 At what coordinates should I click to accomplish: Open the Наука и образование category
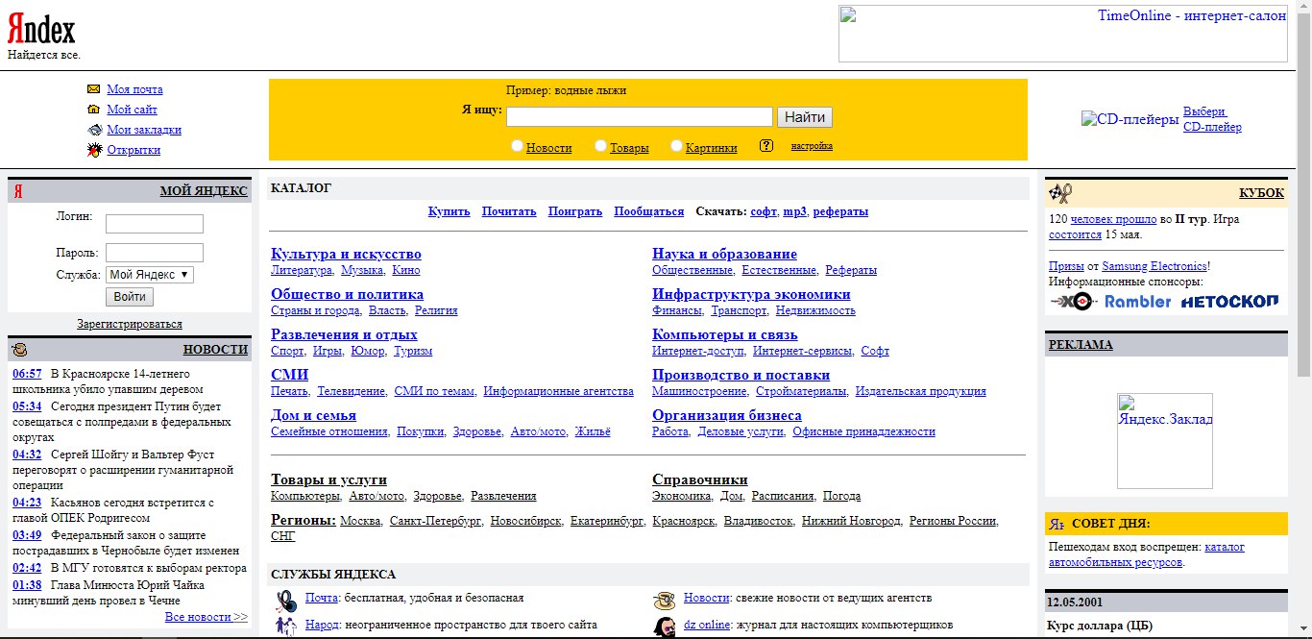pos(724,254)
